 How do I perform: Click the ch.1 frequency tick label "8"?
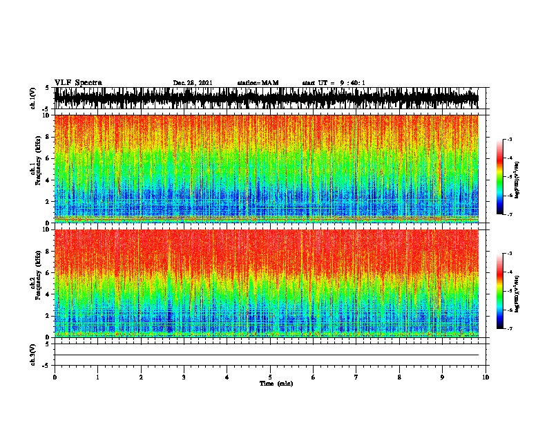48,137
